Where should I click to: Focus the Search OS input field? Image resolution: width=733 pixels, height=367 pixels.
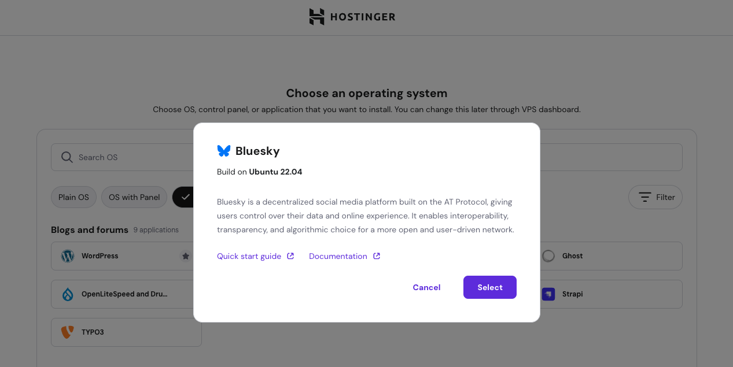point(122,157)
